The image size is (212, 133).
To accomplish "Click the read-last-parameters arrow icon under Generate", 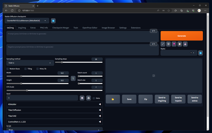I will (163, 44).
